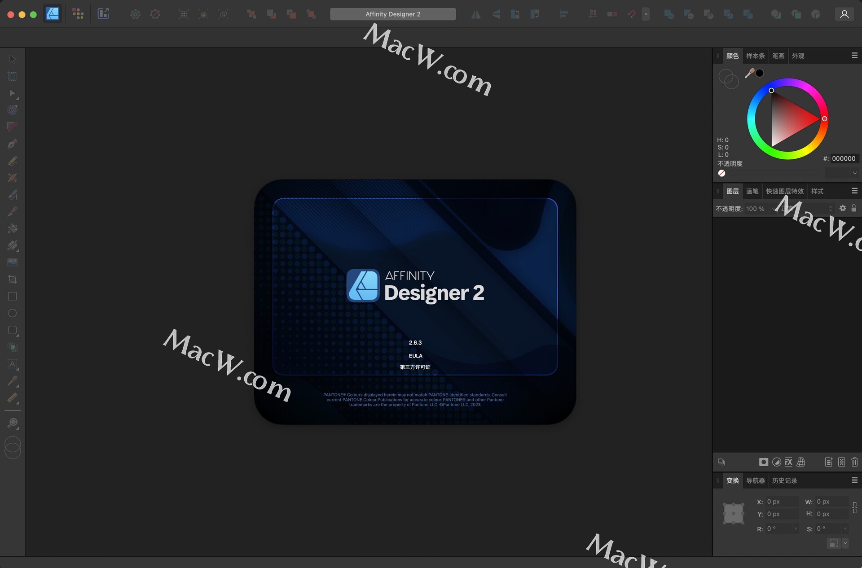Expand the color opacity dropdown
Image resolution: width=862 pixels, height=568 pixels.
(x=854, y=173)
